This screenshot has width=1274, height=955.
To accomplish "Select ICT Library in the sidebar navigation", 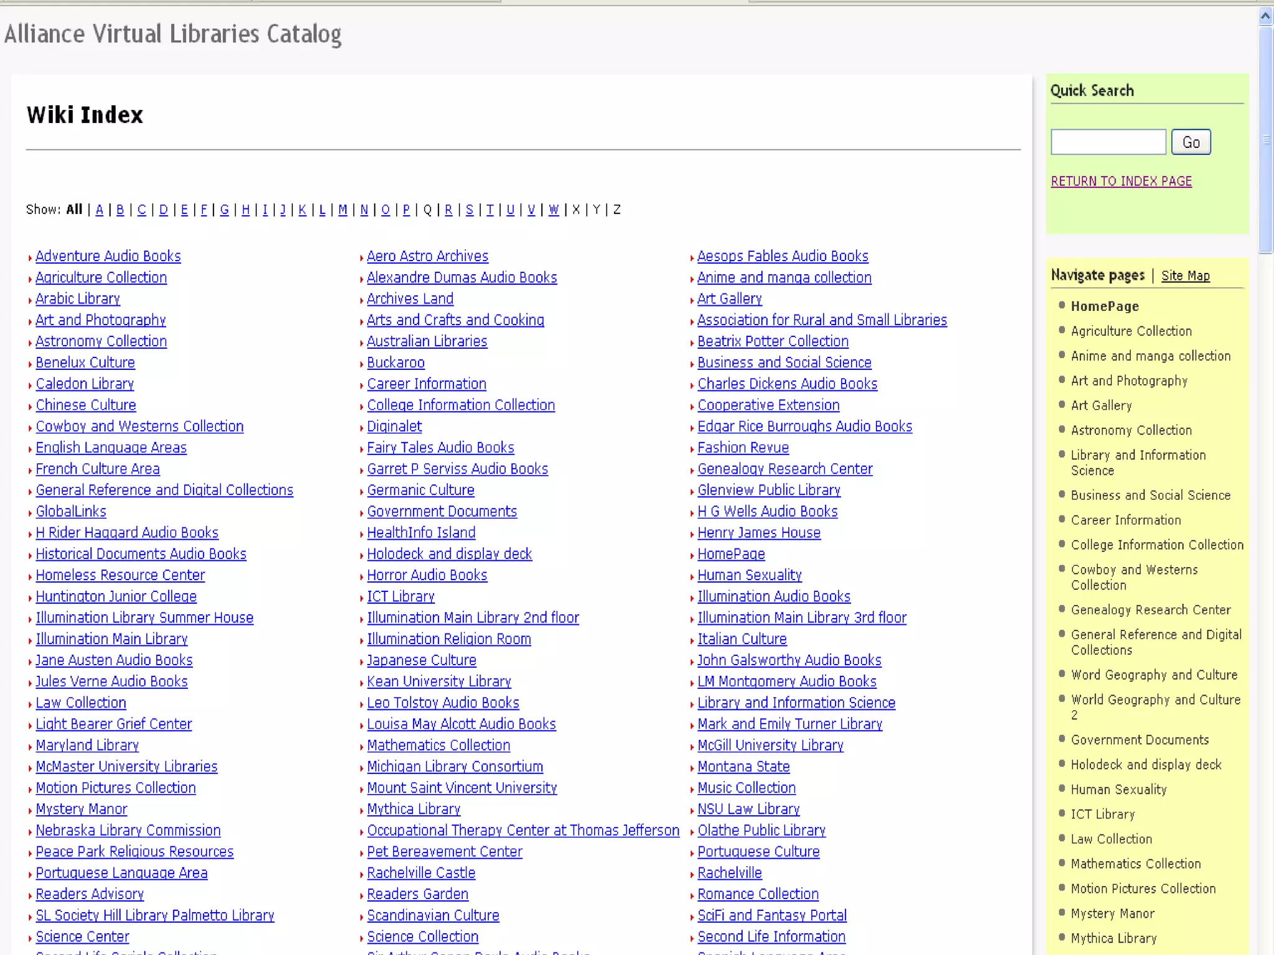I will click(1102, 814).
